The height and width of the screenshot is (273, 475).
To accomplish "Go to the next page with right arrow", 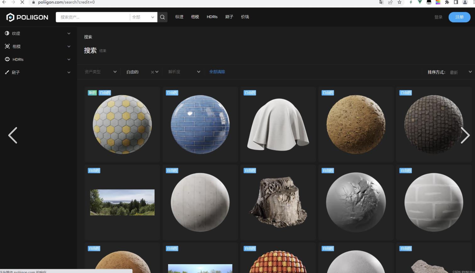I will pyautogui.click(x=465, y=135).
